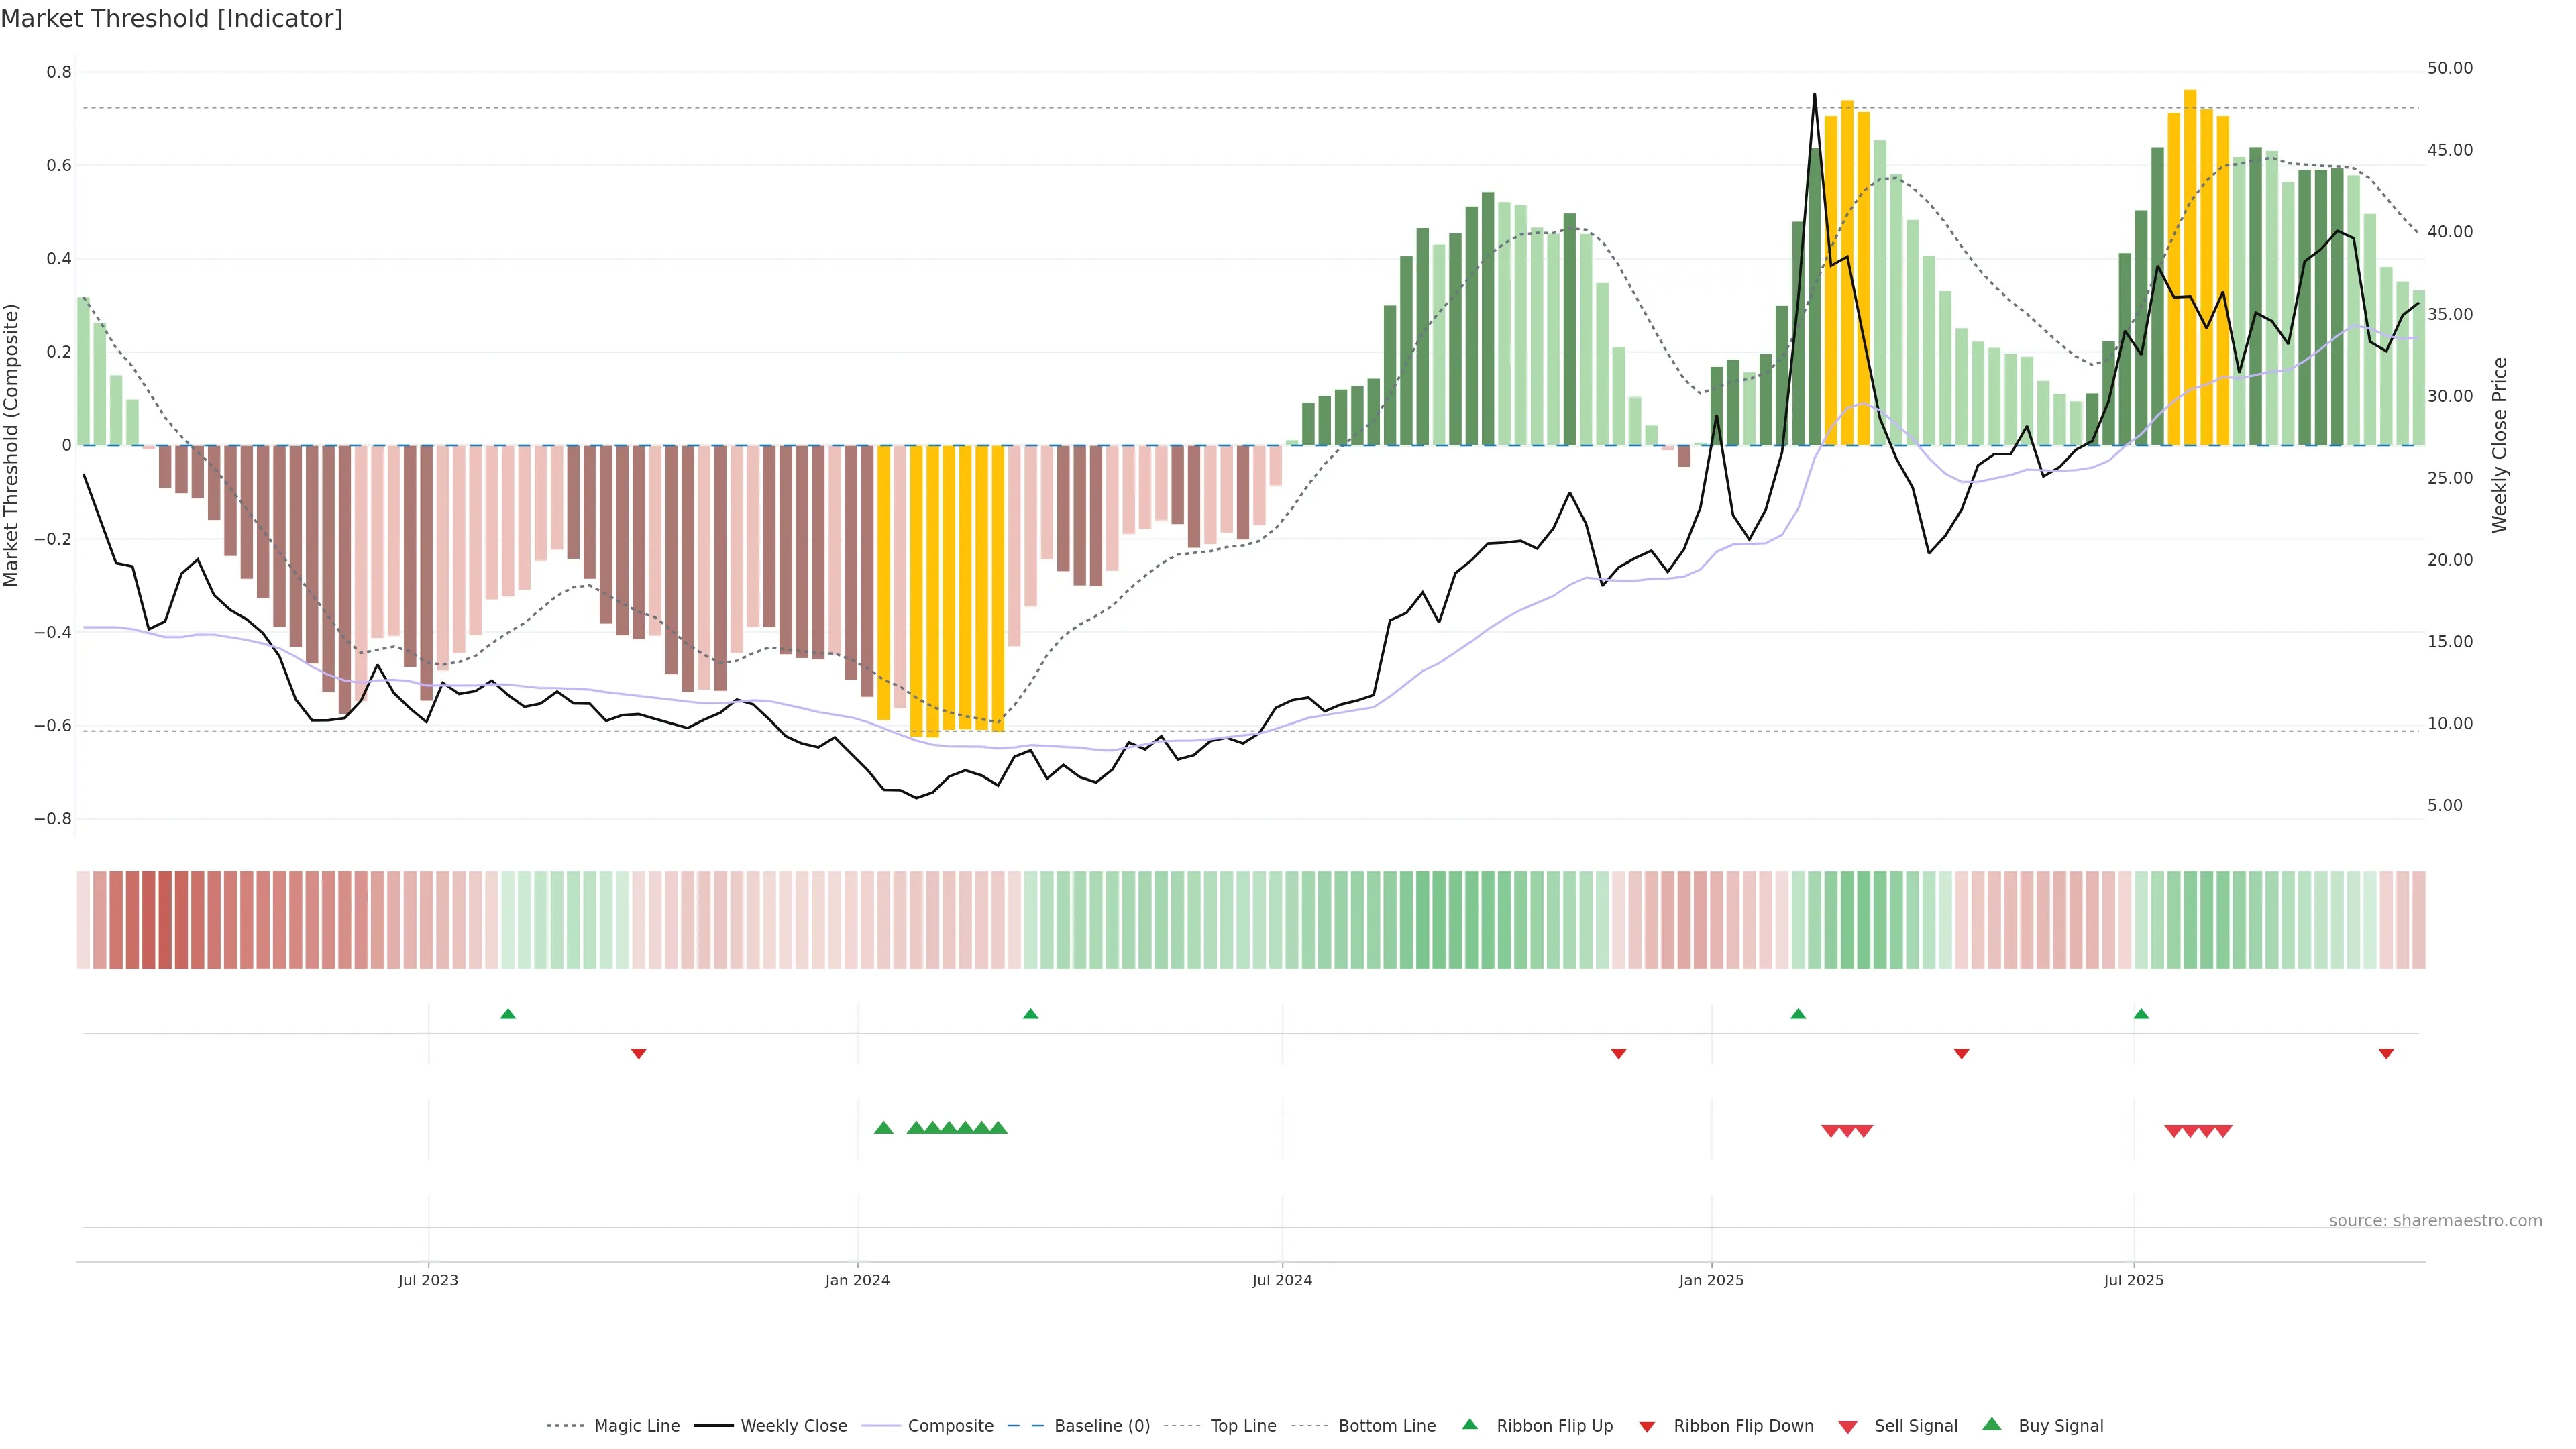Toggle the Top Line legend entry

[x=1243, y=1426]
